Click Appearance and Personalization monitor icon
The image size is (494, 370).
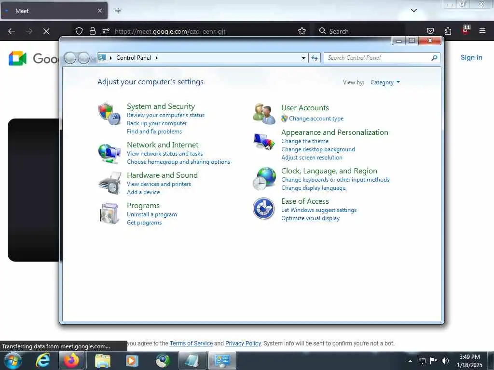coord(264,142)
